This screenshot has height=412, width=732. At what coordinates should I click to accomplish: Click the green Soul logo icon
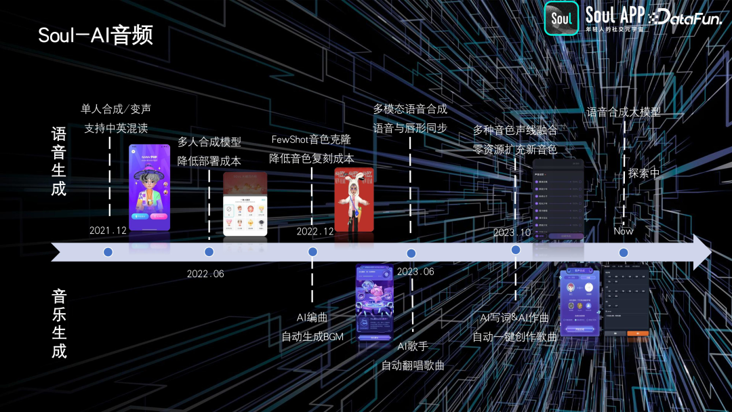tap(562, 18)
